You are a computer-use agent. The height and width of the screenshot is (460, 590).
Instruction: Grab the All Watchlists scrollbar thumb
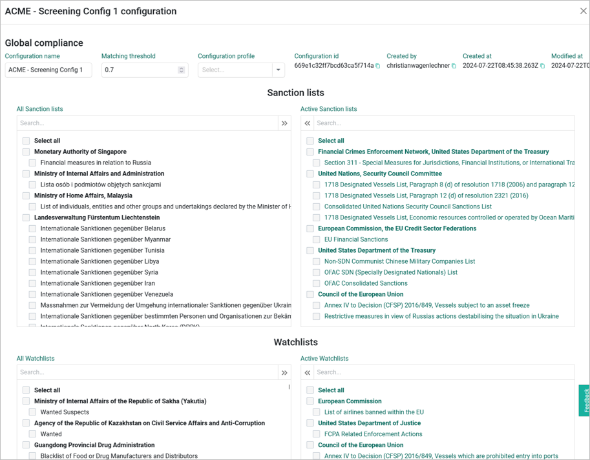(289, 387)
